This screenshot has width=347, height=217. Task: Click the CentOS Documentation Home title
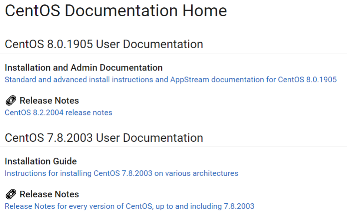(116, 11)
